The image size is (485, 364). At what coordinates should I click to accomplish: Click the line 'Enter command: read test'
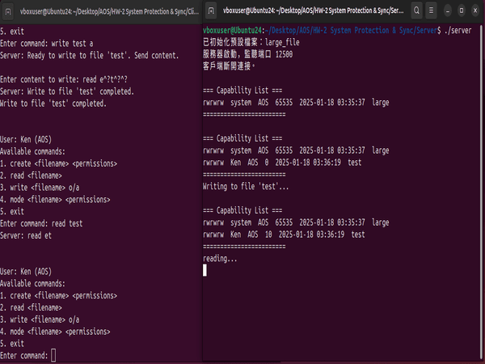pyautogui.click(x=41, y=223)
